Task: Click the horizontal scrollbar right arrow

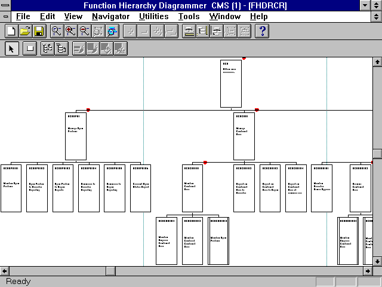Action: pos(367,271)
